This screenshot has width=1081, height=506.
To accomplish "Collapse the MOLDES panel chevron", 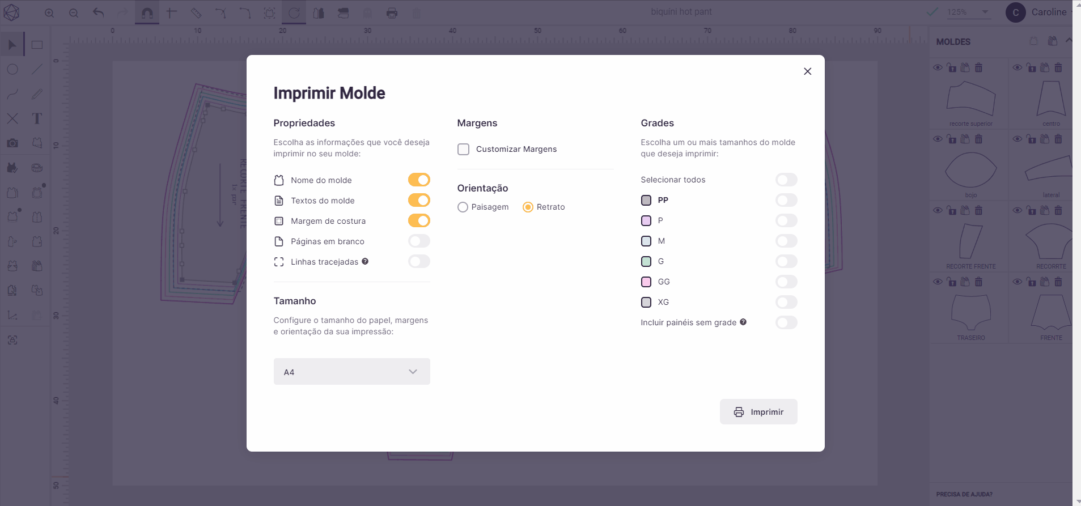I will [1069, 41].
